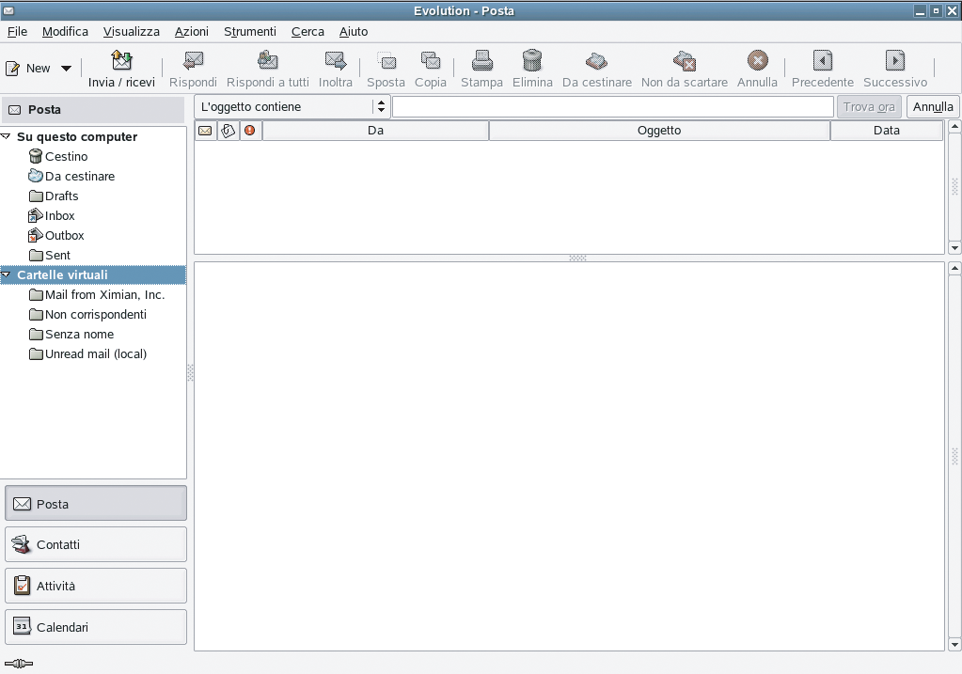Click the Inoltra forward icon
This screenshot has width=962, height=674.
click(335, 62)
